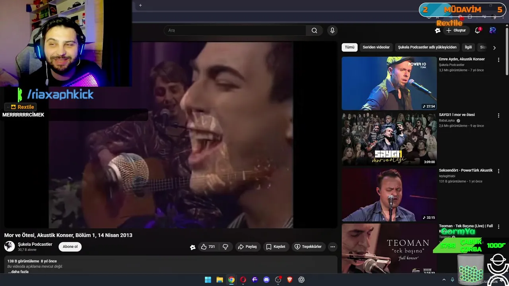Open SAYGI1 mor ve ötesi thumbnail
The width and height of the screenshot is (509, 286).
coord(389,139)
